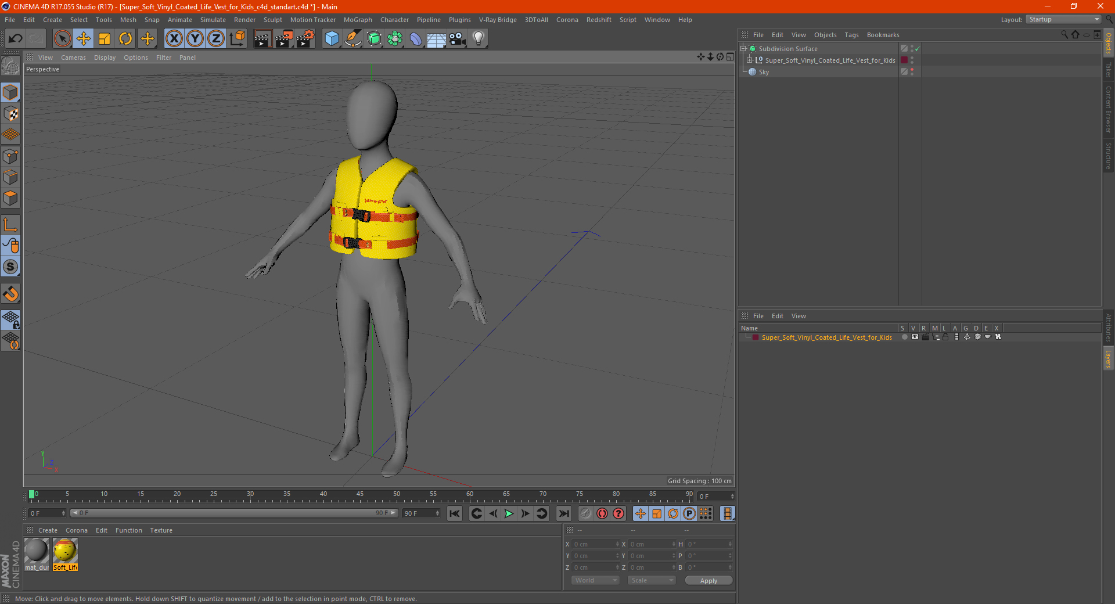Add a Camera object
1115x604 pixels.
coord(458,39)
